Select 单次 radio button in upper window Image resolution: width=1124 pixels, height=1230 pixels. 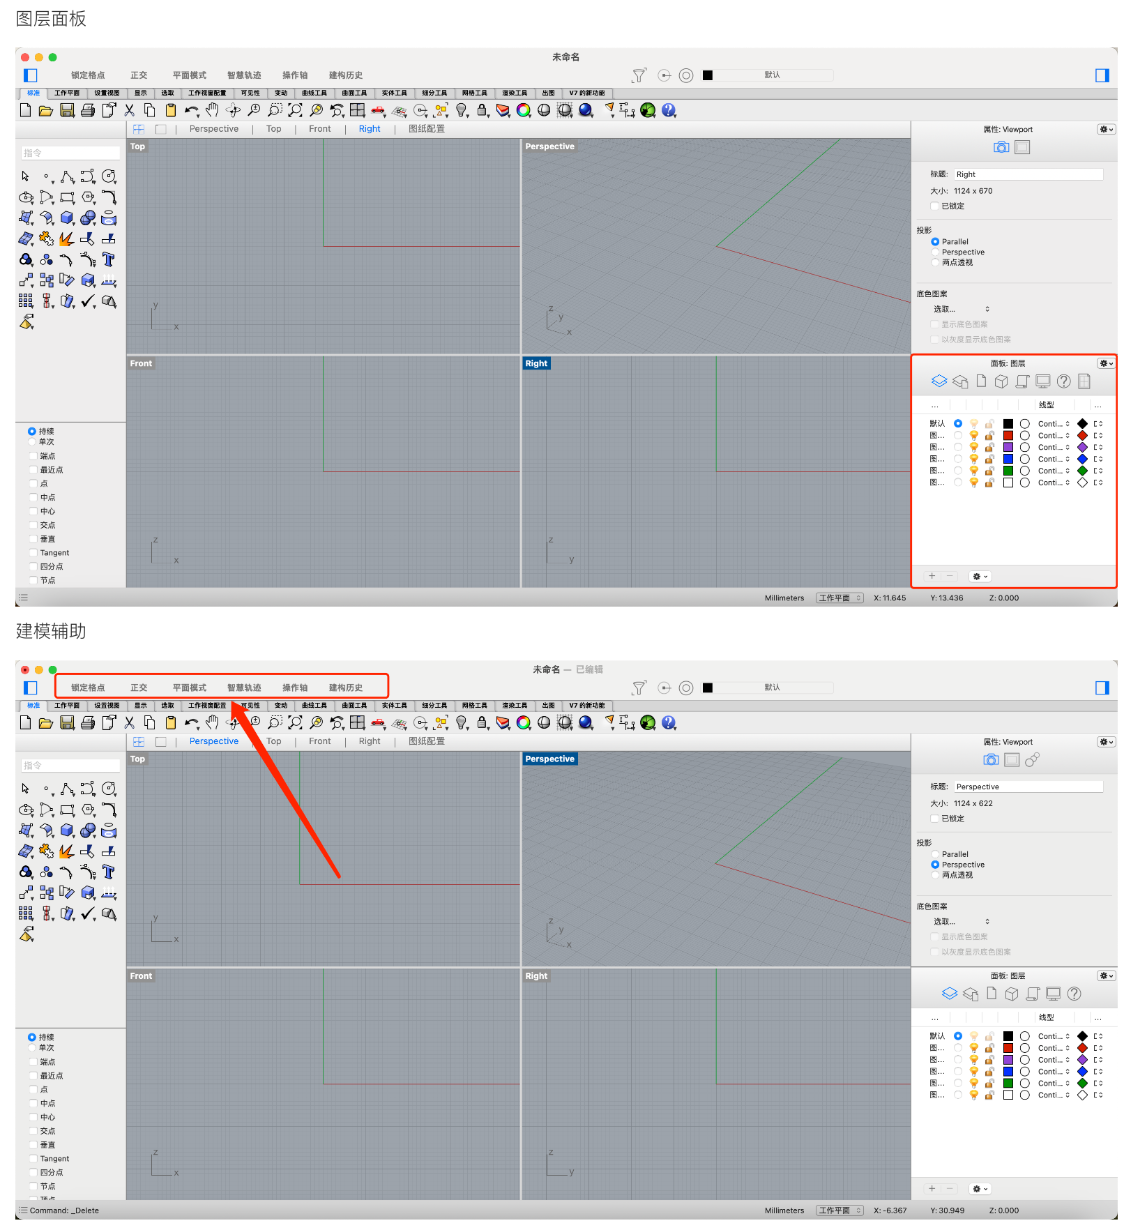pos(32,441)
